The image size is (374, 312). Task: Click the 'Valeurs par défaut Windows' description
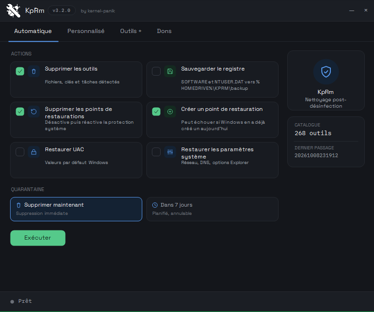(x=76, y=163)
